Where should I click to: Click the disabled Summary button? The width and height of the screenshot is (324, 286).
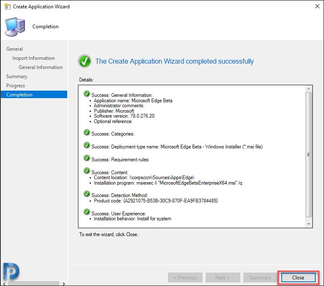point(260,277)
